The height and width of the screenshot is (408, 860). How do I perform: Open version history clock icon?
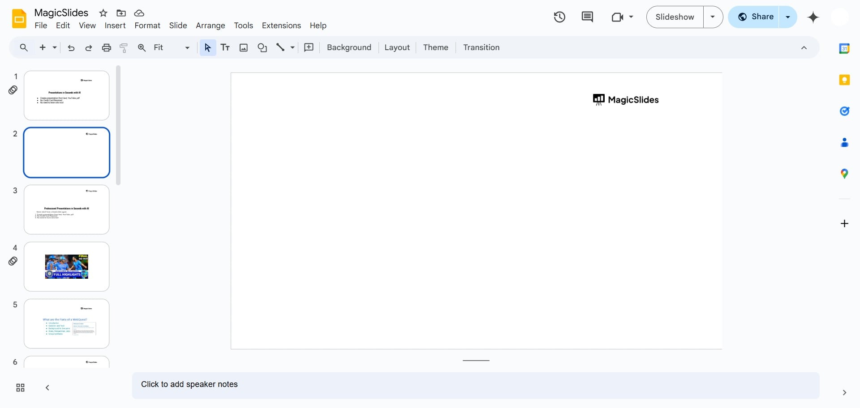pos(559,17)
